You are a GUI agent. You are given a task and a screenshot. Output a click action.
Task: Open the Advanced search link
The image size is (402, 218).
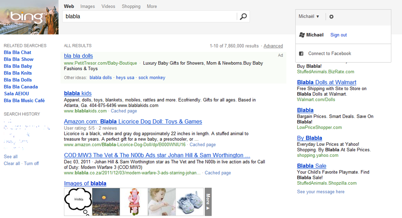273,46
